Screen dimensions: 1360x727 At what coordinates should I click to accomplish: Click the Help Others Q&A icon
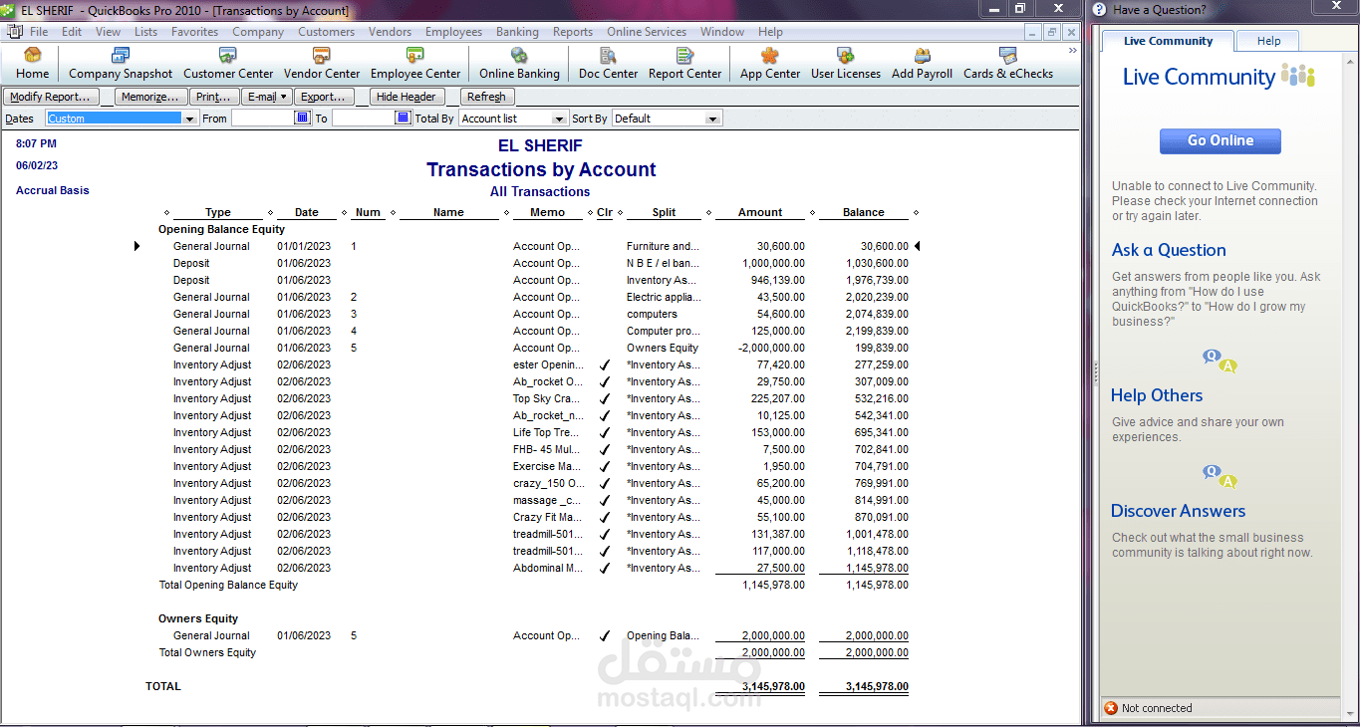point(1220,476)
